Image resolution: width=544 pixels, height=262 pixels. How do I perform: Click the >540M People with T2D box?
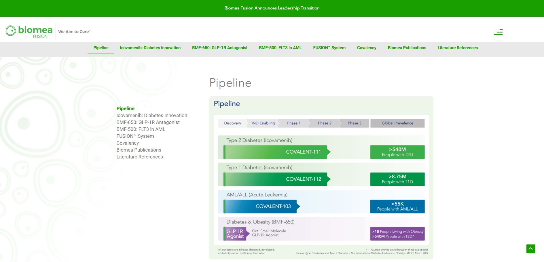pos(397,152)
